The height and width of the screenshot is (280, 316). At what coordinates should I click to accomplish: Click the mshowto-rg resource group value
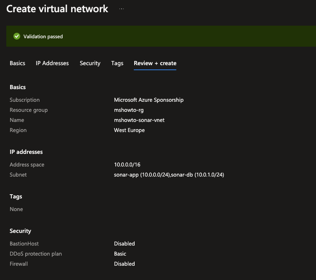[x=129, y=110]
